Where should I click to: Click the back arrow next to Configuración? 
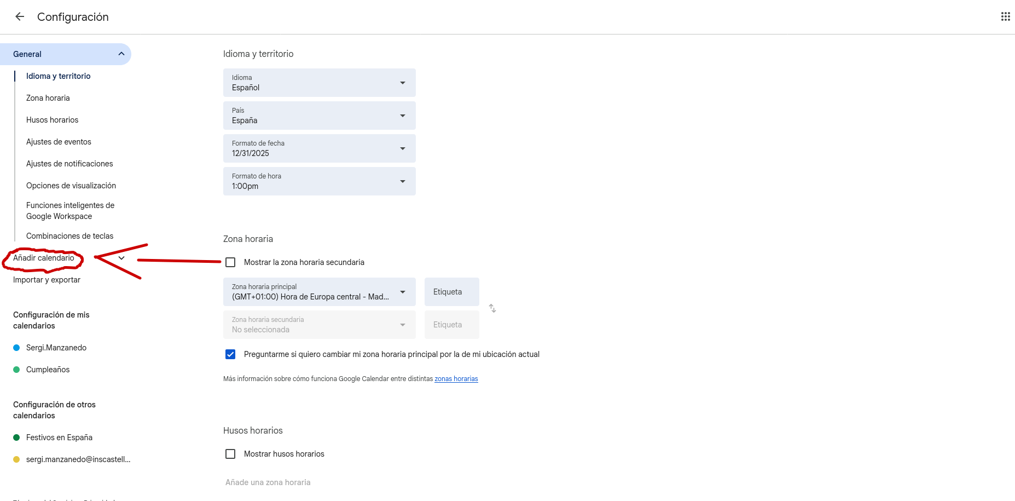20,16
